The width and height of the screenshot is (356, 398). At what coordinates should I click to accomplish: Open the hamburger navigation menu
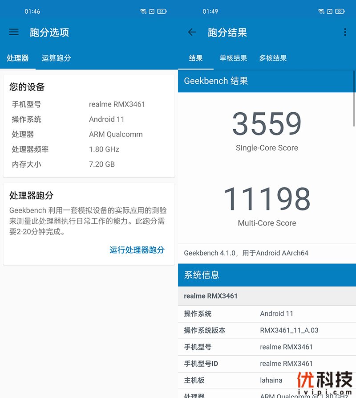click(x=14, y=32)
